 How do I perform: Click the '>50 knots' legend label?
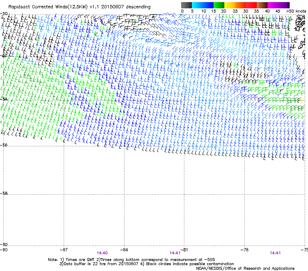click(296, 11)
